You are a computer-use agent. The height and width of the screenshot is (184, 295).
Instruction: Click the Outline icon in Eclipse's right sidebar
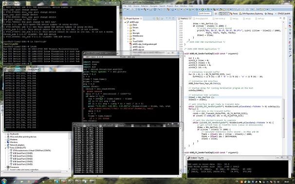pyautogui.click(x=290, y=23)
